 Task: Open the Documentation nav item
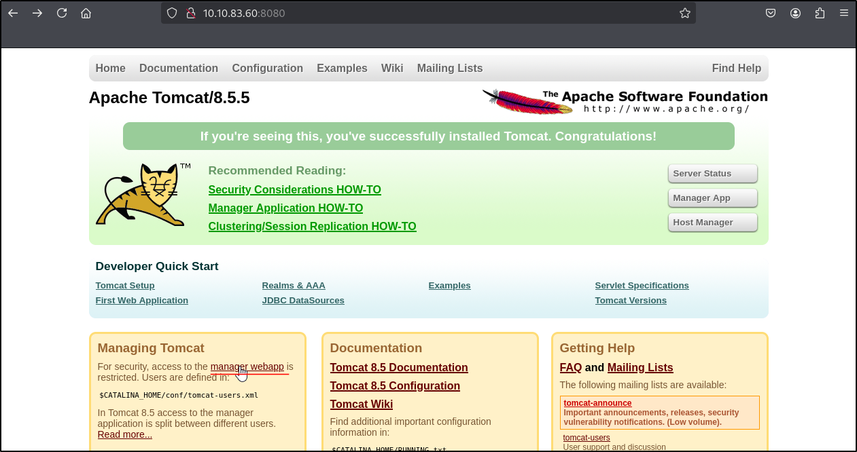(x=178, y=69)
